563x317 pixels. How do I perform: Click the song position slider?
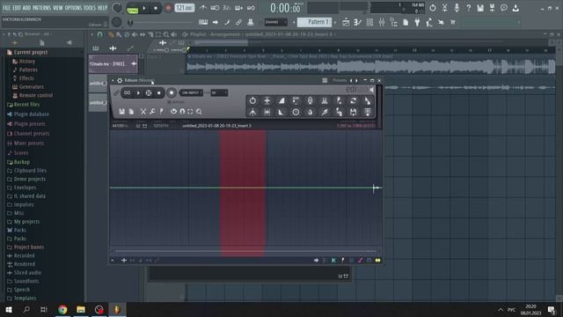[161, 23]
